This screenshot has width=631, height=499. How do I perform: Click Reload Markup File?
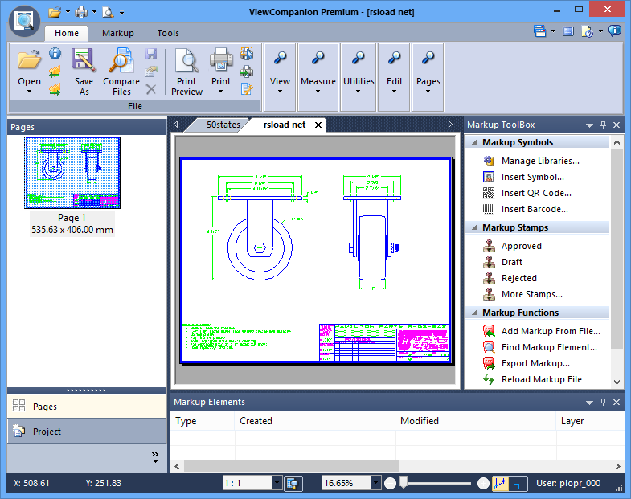(541, 379)
